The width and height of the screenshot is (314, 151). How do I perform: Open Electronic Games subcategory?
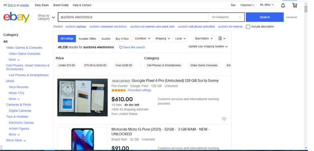21,123
